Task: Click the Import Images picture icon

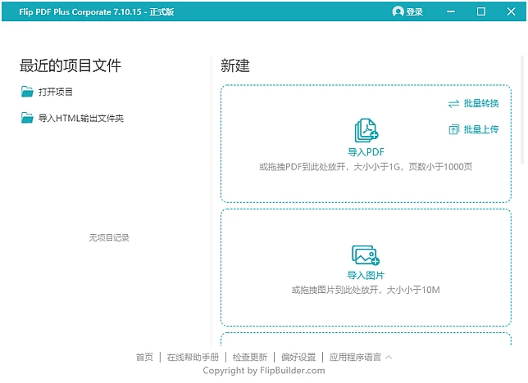Action: (x=365, y=255)
